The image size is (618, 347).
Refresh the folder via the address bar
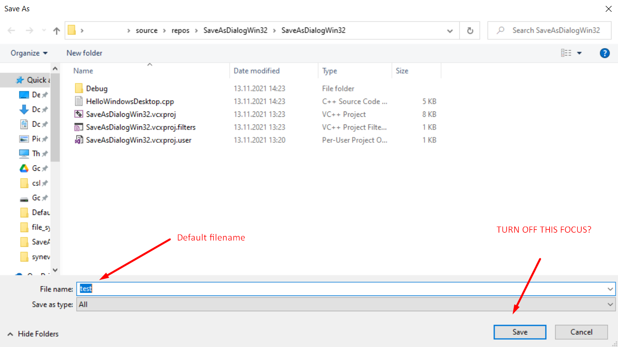coord(470,30)
